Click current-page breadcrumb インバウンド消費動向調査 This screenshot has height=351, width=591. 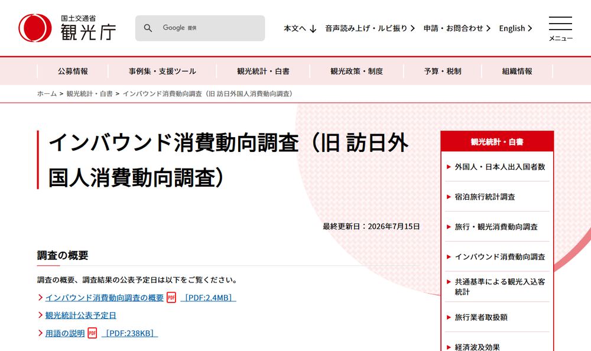(209, 94)
